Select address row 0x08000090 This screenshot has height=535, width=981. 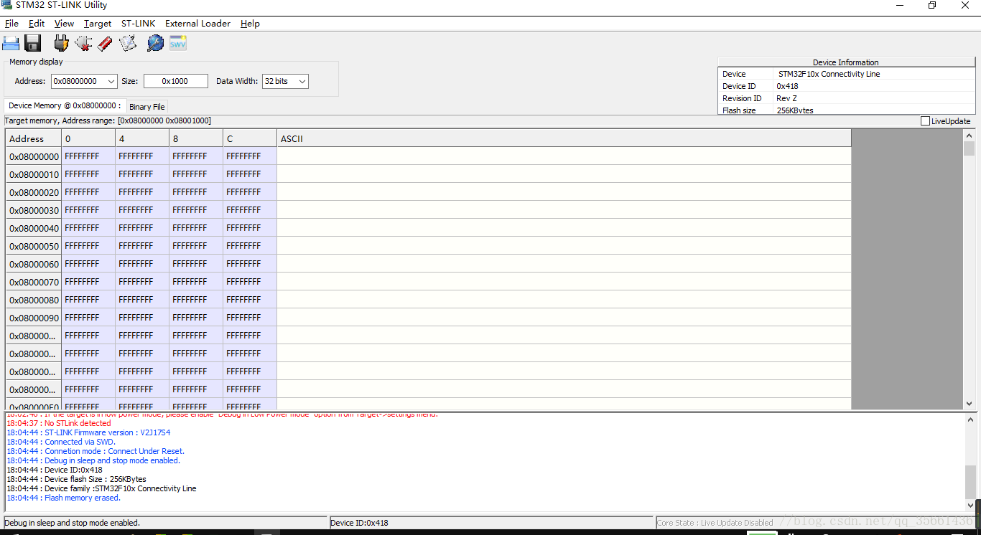tap(34, 318)
